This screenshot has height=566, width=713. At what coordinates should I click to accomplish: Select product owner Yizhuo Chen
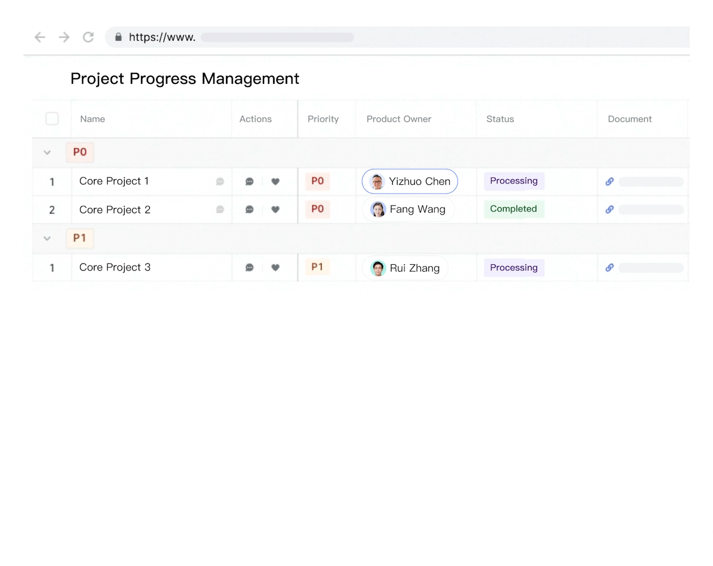coord(410,182)
